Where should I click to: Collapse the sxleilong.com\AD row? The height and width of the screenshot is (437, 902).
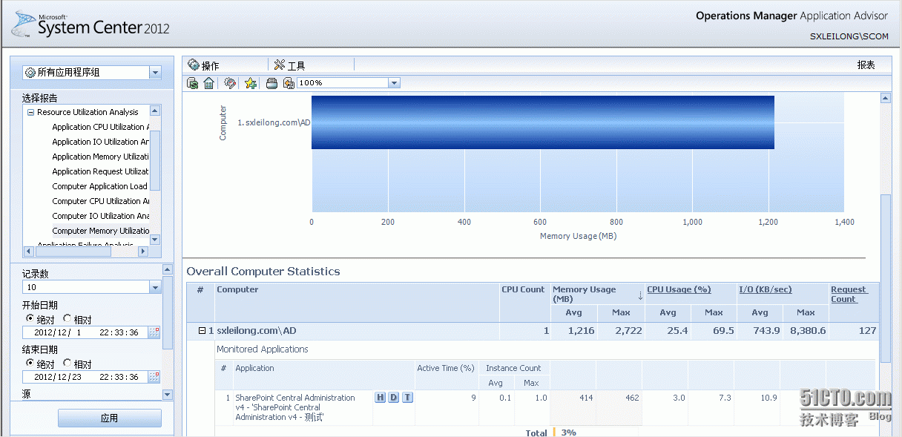click(202, 331)
